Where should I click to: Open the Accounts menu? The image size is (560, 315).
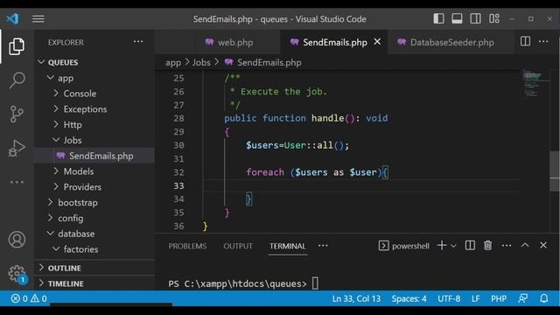17,239
